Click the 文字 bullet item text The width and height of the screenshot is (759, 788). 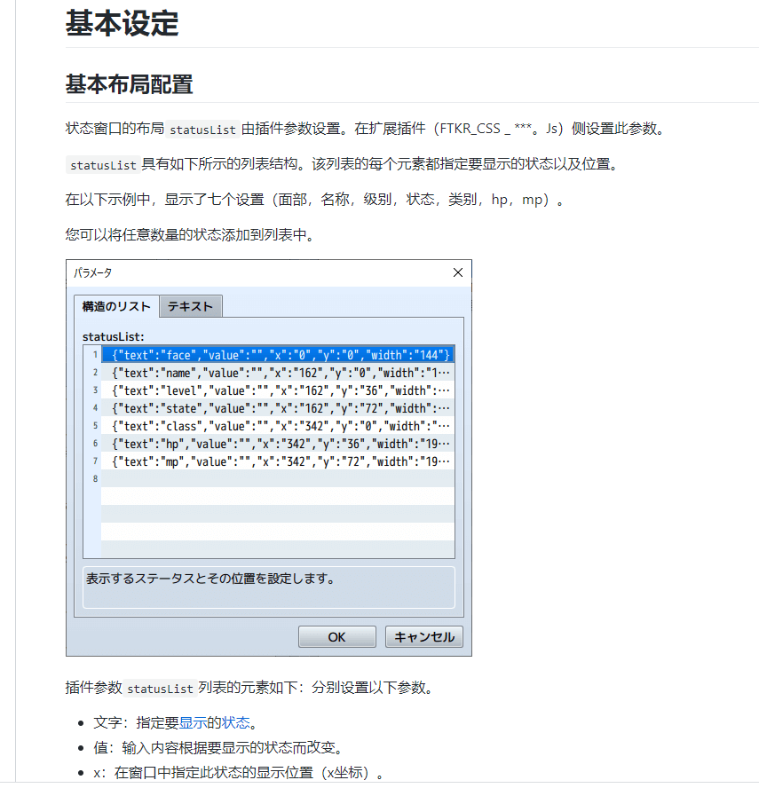tap(175, 722)
